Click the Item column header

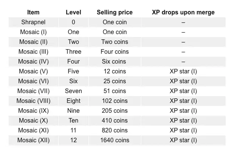33,12
